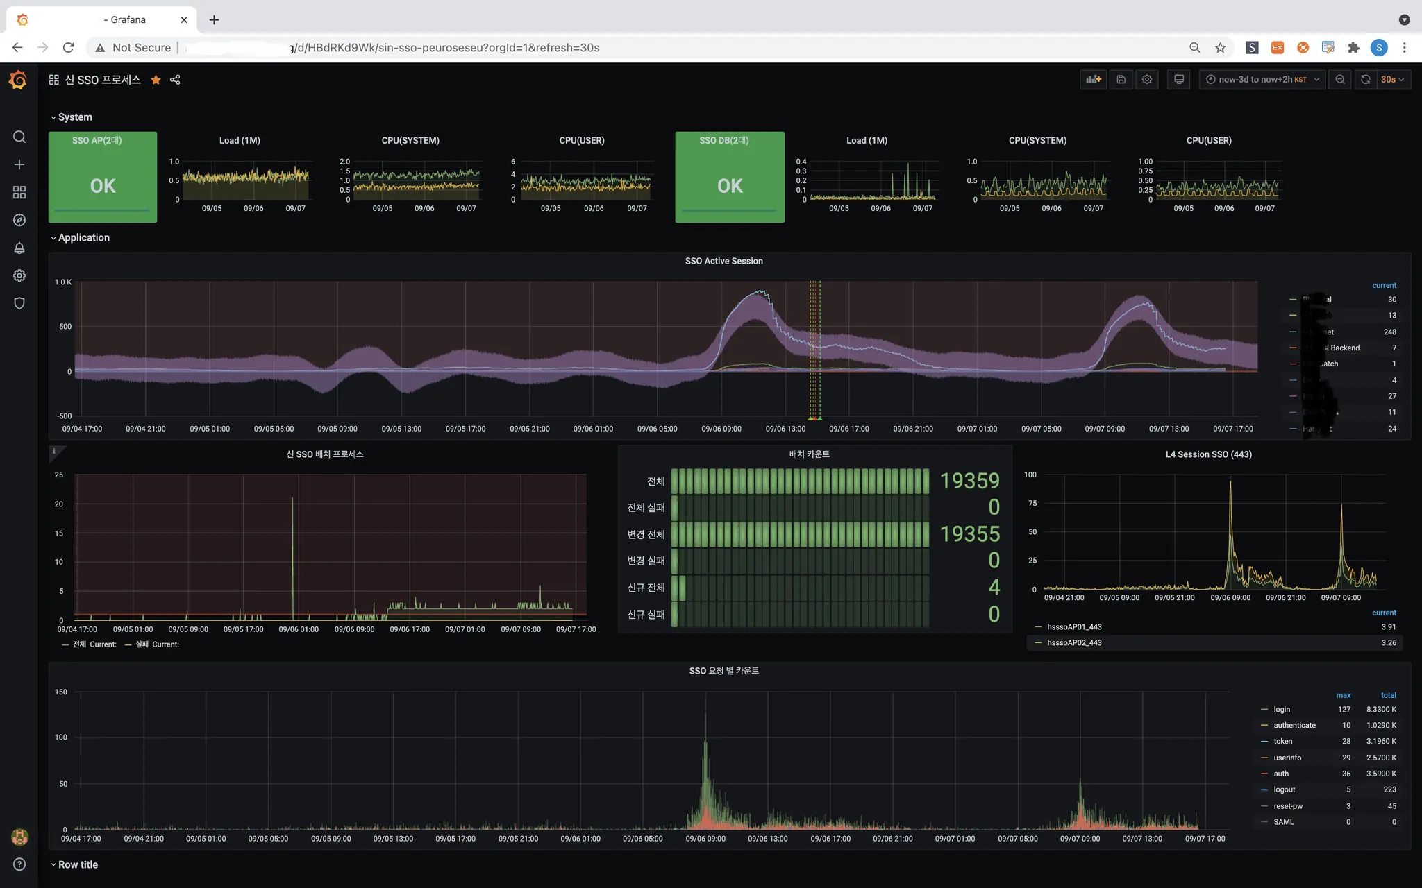Click the Grafana logo home icon

[x=19, y=80]
